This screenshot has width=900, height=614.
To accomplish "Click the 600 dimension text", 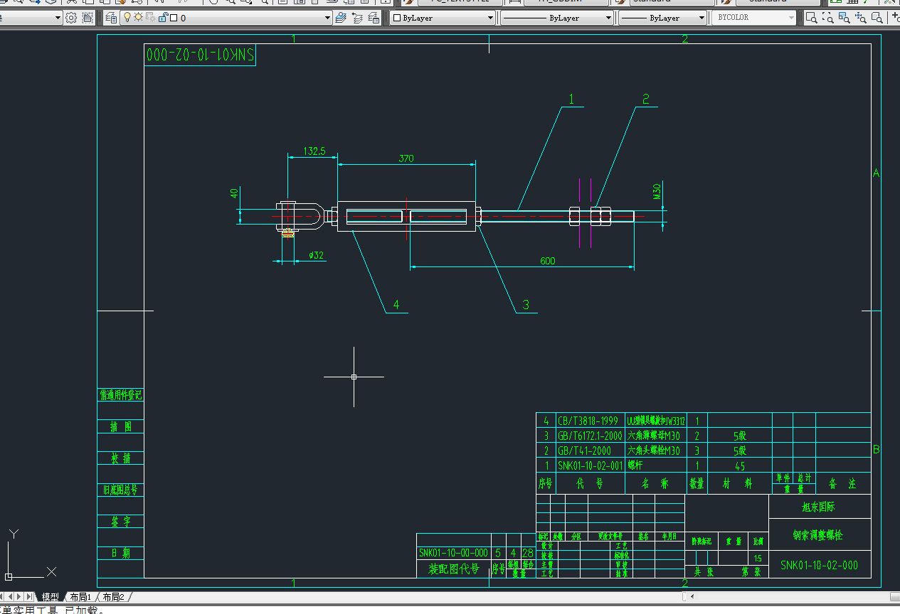I will [547, 261].
